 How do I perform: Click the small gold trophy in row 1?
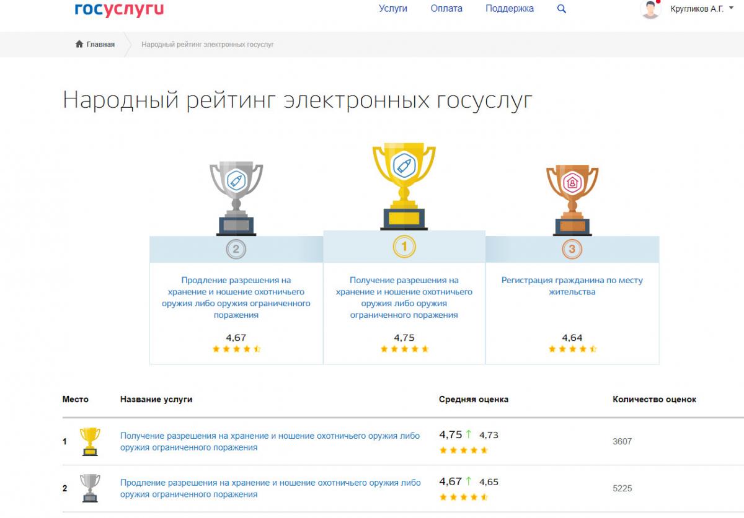[91, 441]
